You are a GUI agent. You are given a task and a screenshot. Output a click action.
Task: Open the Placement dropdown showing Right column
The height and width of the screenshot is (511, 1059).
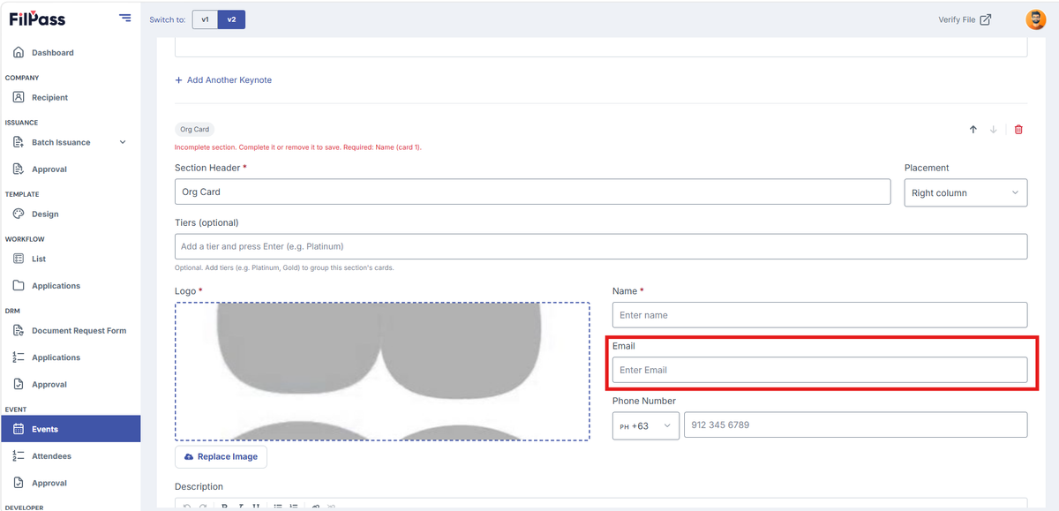point(965,192)
